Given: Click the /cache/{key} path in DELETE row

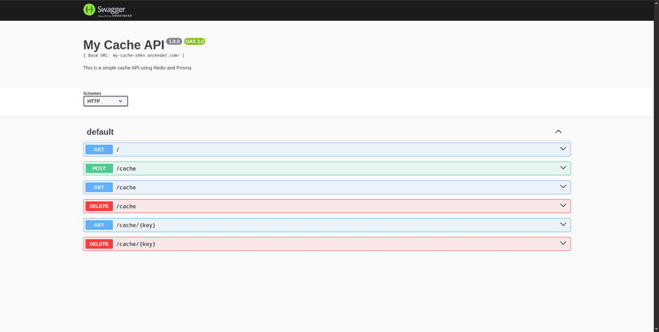Looking at the screenshot, I should coord(135,244).
